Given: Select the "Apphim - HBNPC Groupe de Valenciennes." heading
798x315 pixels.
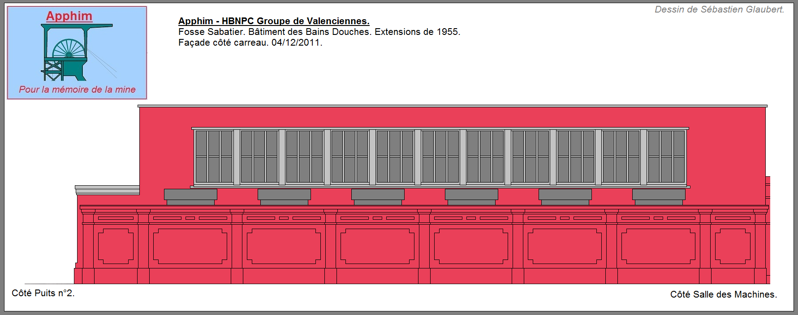Looking at the screenshot, I should (274, 21).
